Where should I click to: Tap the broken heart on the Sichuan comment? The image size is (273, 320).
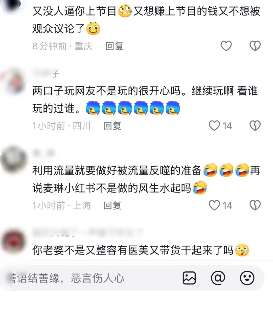pyautogui.click(x=255, y=126)
